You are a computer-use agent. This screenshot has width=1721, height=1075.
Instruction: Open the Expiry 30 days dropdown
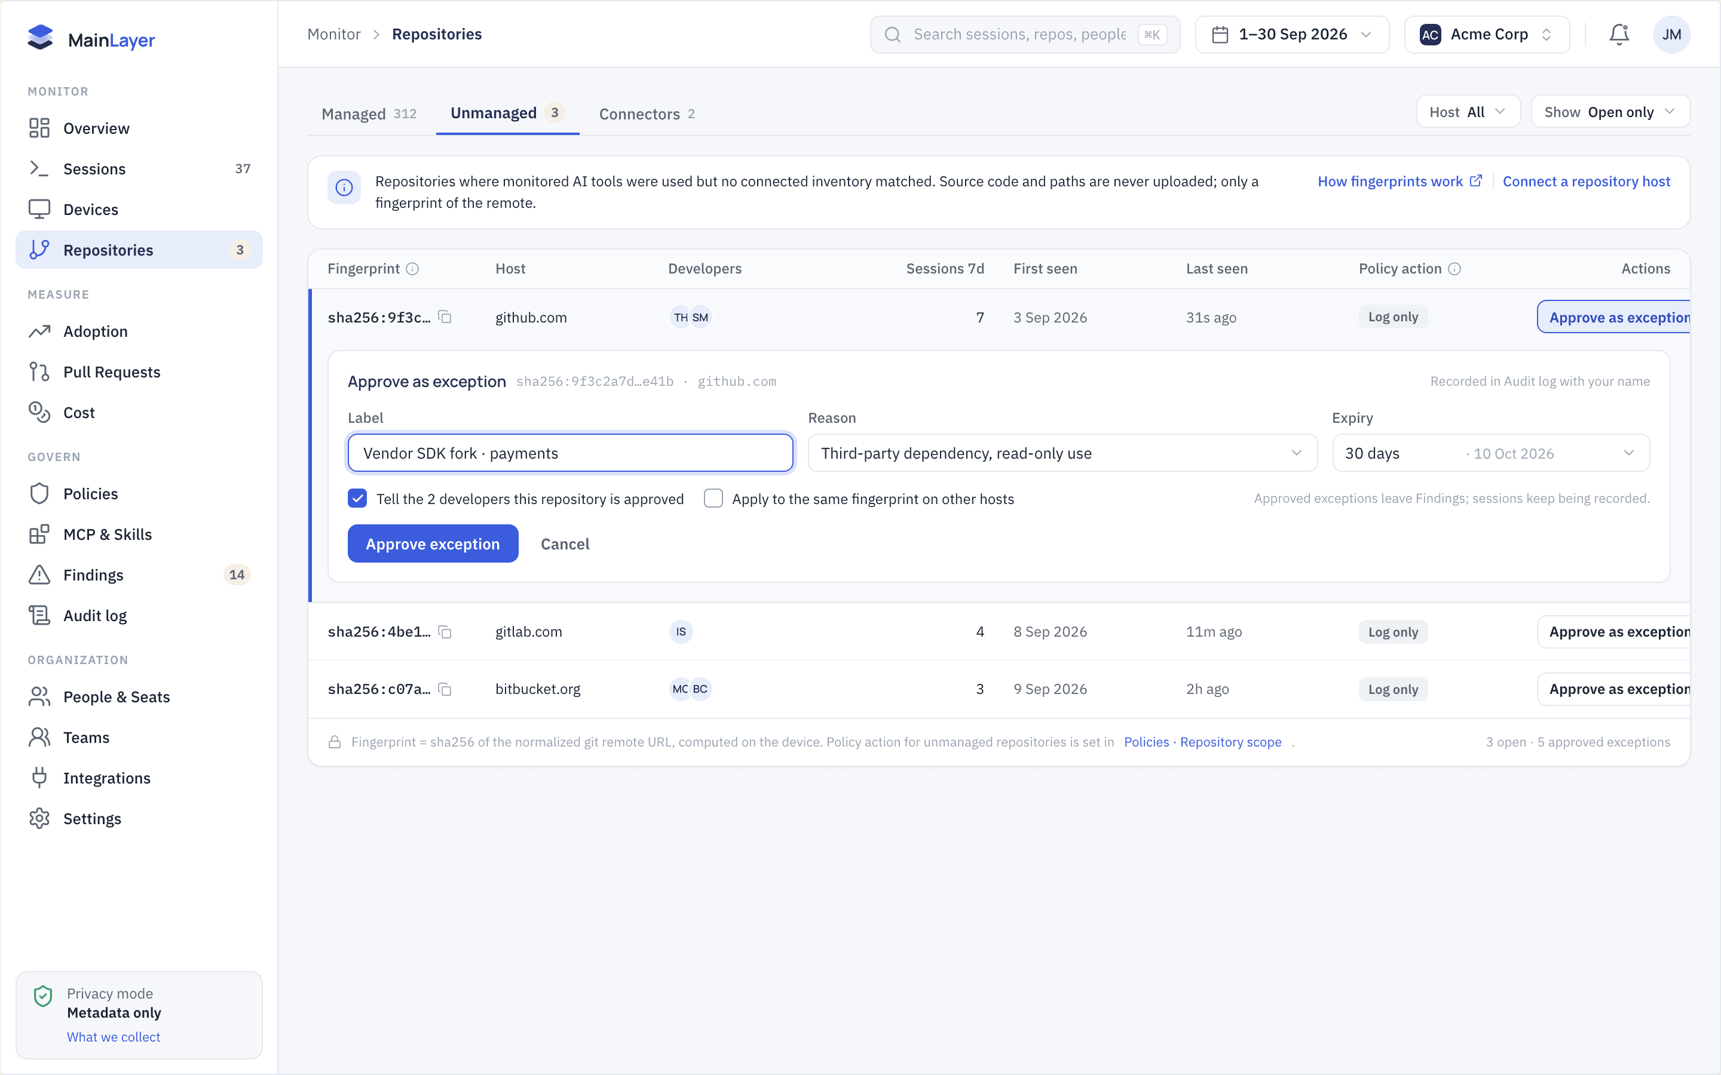pyautogui.click(x=1490, y=453)
